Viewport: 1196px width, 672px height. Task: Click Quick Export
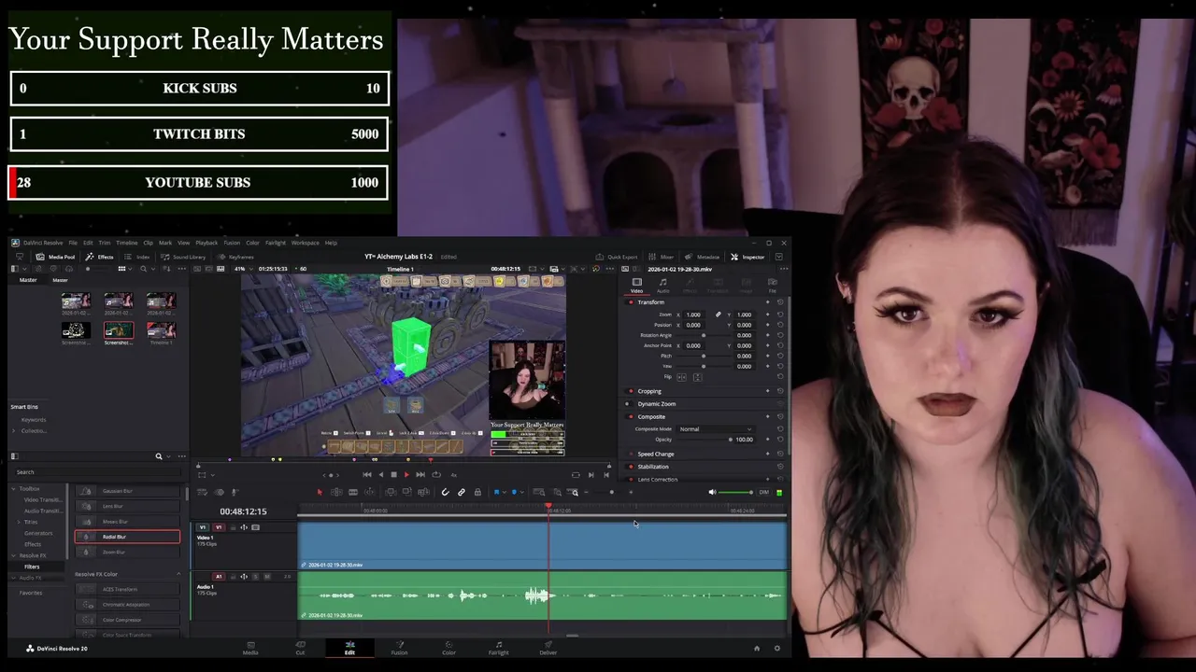[617, 257]
